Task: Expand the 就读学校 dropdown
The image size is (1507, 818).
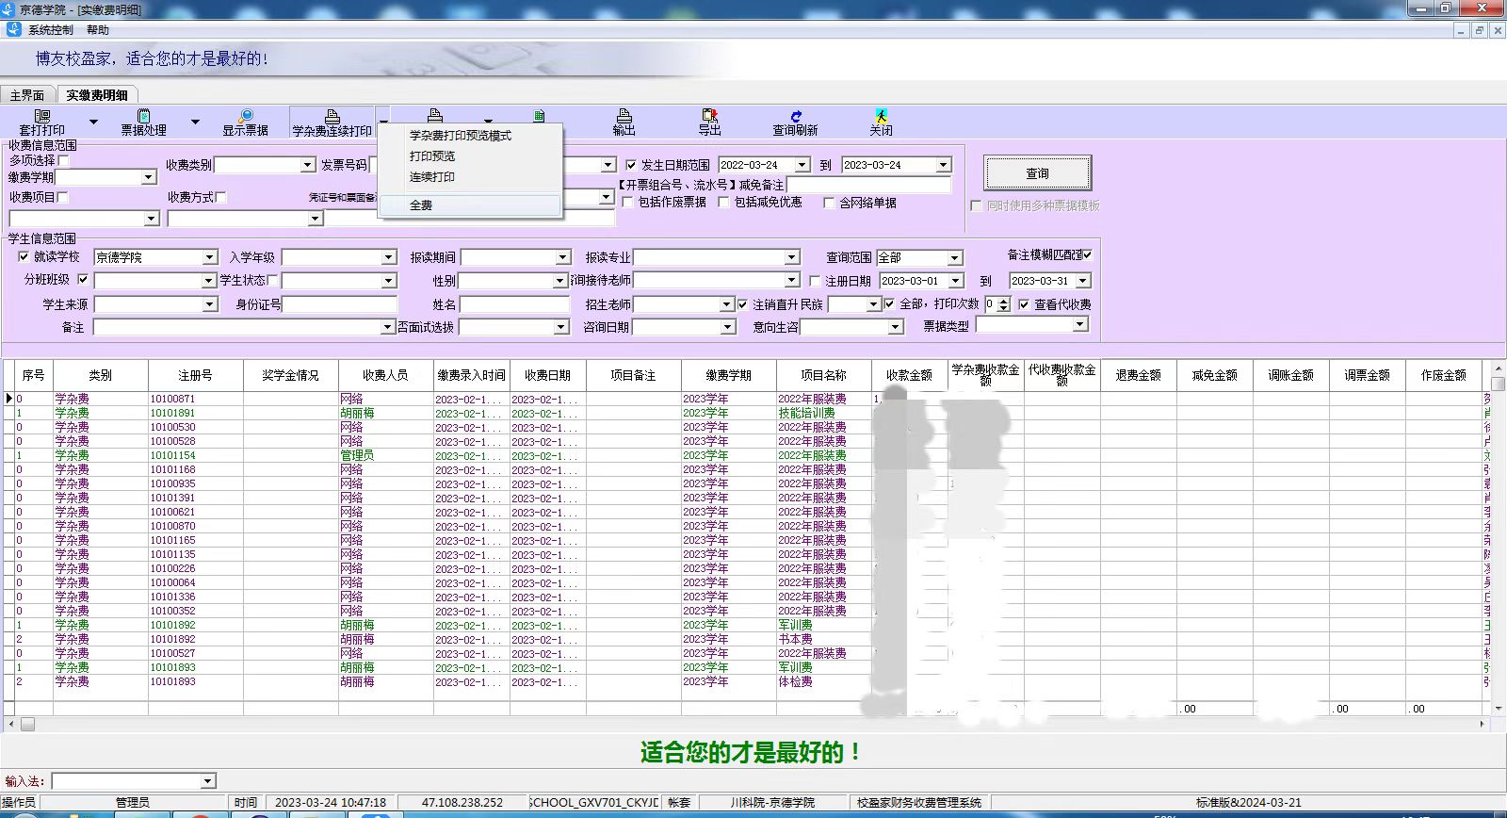Action: coord(210,257)
